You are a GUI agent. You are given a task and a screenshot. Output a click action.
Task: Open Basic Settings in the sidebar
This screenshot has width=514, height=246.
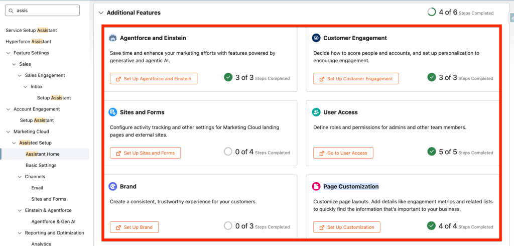pos(41,165)
